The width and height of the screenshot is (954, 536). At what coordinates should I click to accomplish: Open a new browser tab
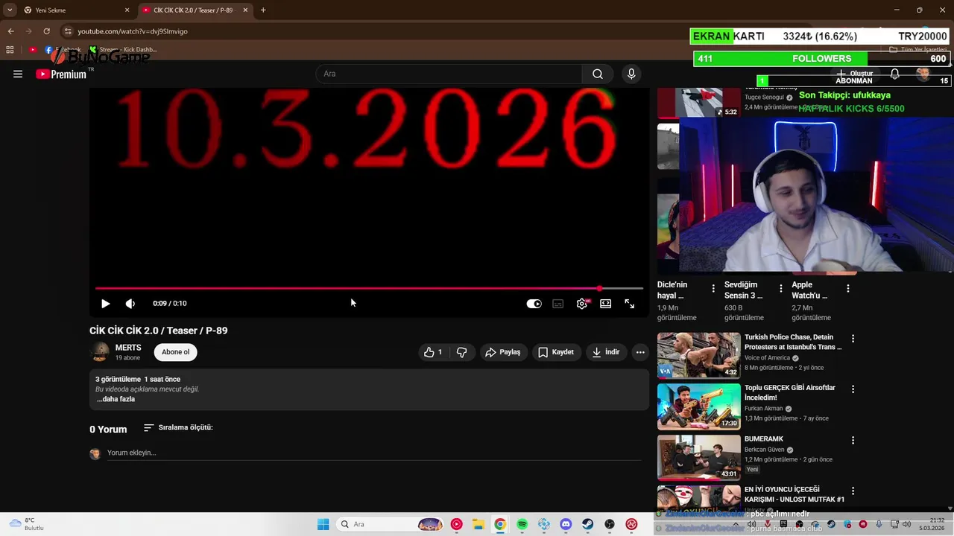tap(263, 10)
